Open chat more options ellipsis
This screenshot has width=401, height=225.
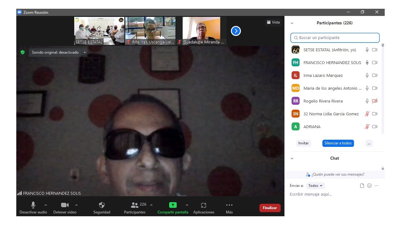377,186
